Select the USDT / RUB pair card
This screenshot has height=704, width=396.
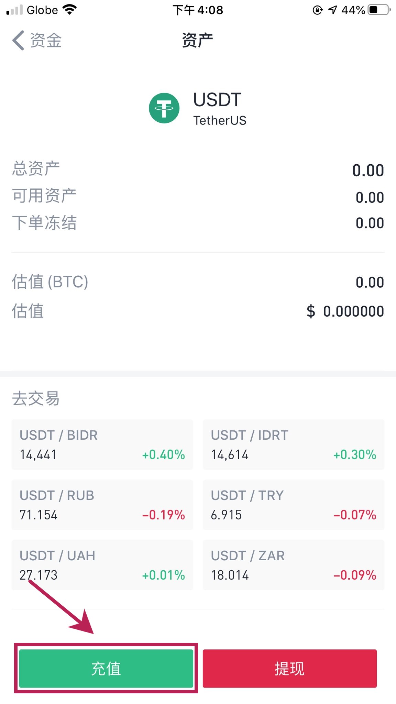[102, 505]
